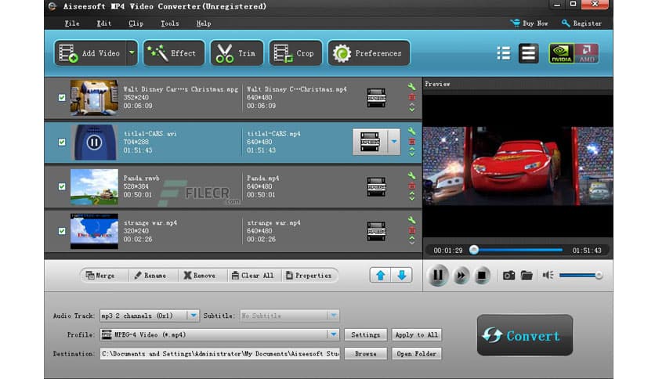Click the red delete icon on Panda row
The width and height of the screenshot is (655, 379).
coord(412,186)
